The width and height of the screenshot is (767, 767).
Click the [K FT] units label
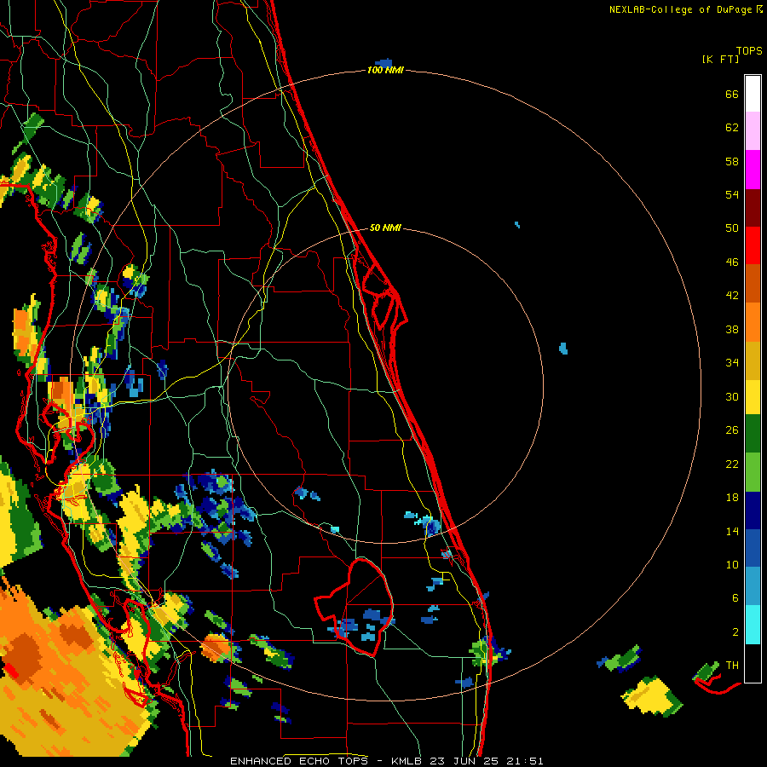[x=720, y=60]
